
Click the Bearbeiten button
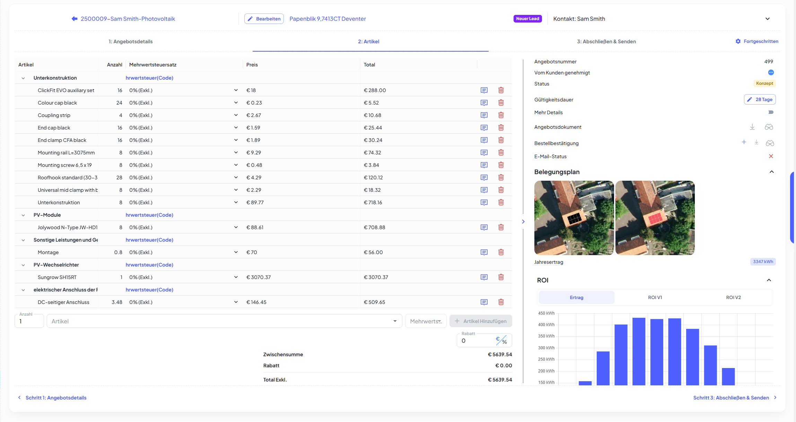264,19
